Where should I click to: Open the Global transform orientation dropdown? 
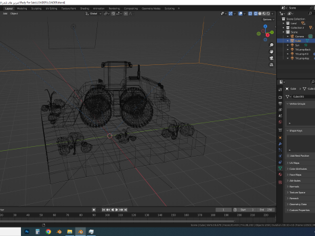tap(93, 14)
